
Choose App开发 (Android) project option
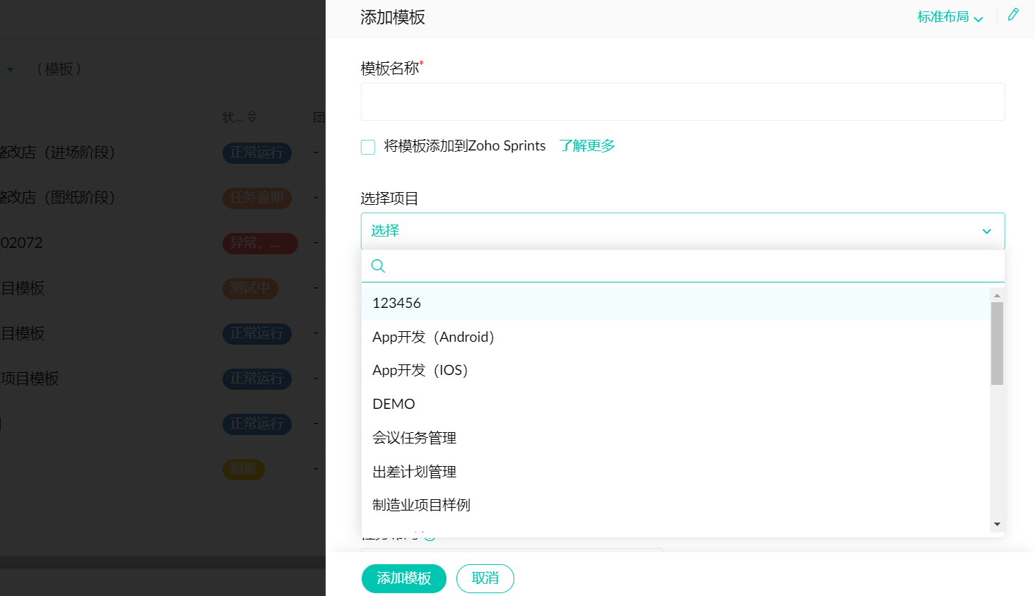coord(433,337)
